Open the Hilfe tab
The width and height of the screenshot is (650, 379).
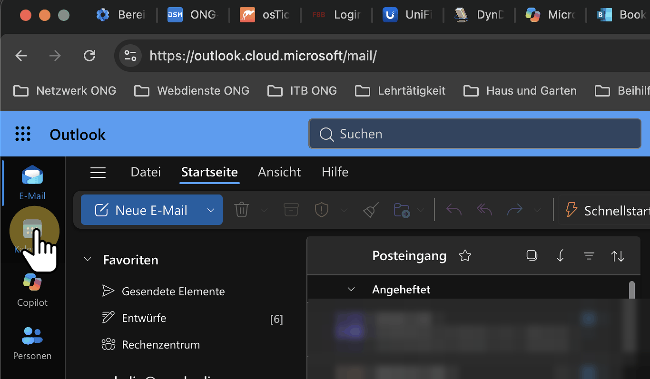[x=335, y=172]
